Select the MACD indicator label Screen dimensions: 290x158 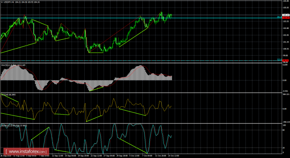click(13, 65)
